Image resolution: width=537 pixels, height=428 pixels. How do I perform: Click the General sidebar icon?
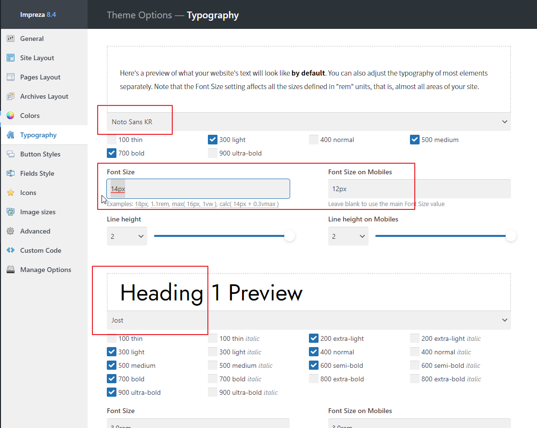click(x=11, y=39)
